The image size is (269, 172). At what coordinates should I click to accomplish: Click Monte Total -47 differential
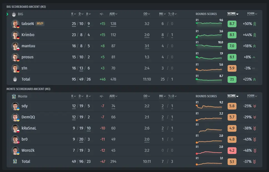103,161
